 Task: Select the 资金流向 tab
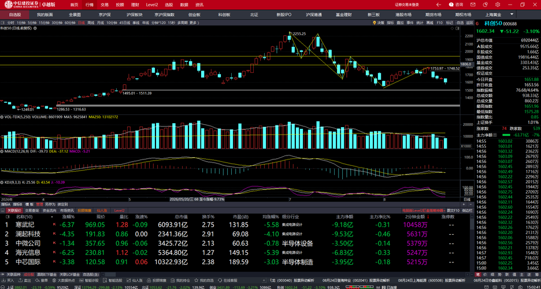coord(49,210)
